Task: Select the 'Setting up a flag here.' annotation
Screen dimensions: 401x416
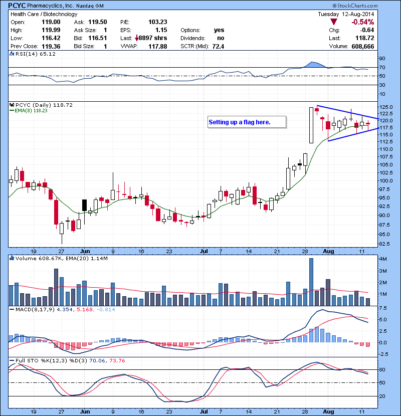Action: click(x=247, y=122)
